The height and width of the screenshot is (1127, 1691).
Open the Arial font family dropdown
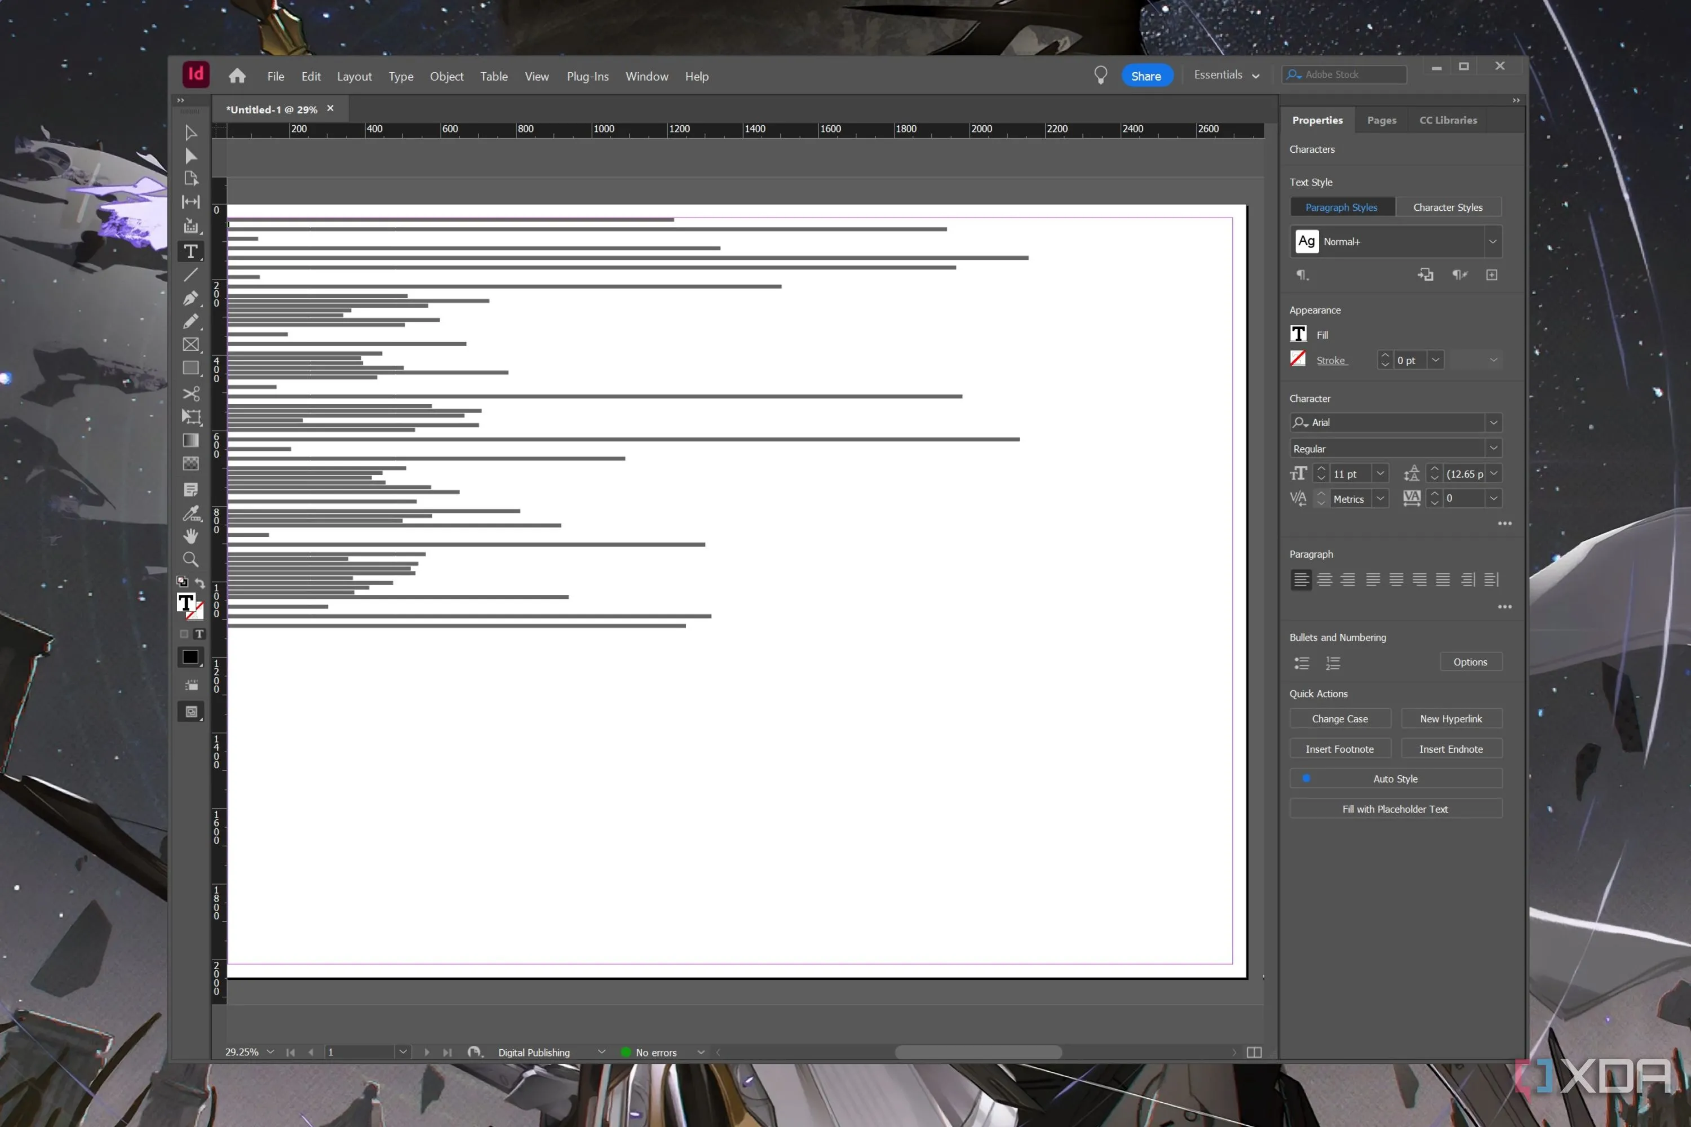1493,423
